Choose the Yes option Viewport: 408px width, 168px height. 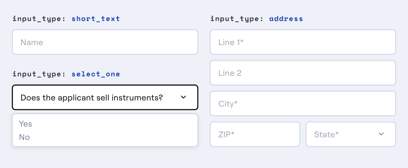coord(26,124)
